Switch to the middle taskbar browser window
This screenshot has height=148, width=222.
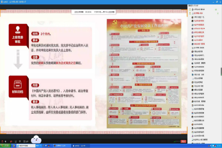(x=61, y=145)
